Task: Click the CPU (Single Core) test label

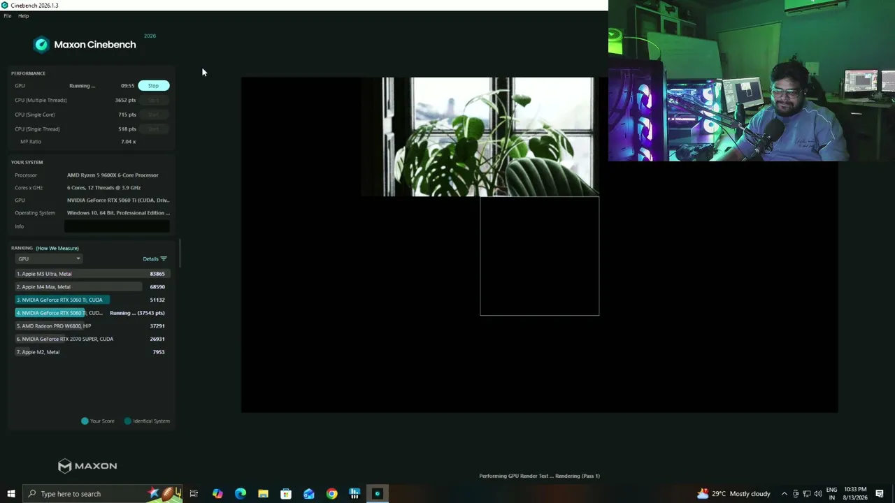Action: (34, 115)
